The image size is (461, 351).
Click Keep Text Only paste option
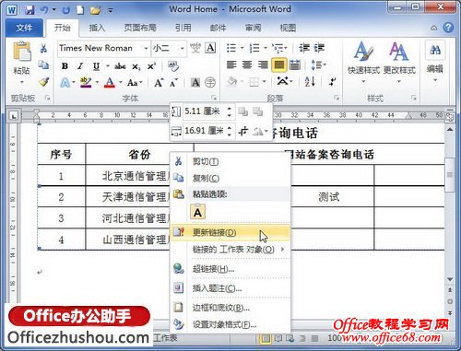point(197,212)
